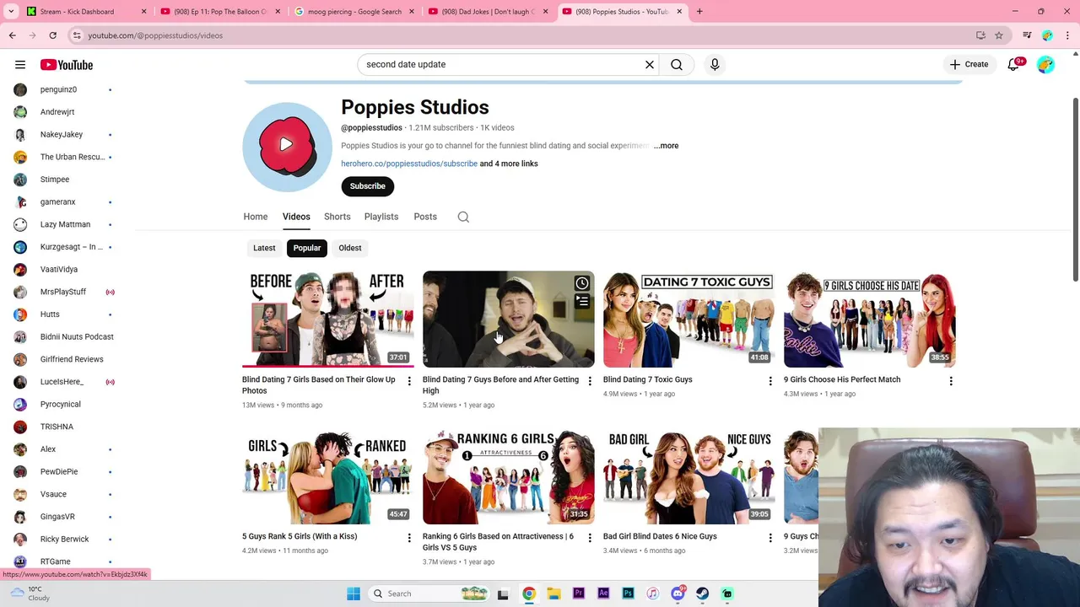Click the page vertical scrollbar
The image size is (1080, 607).
coord(1075,190)
